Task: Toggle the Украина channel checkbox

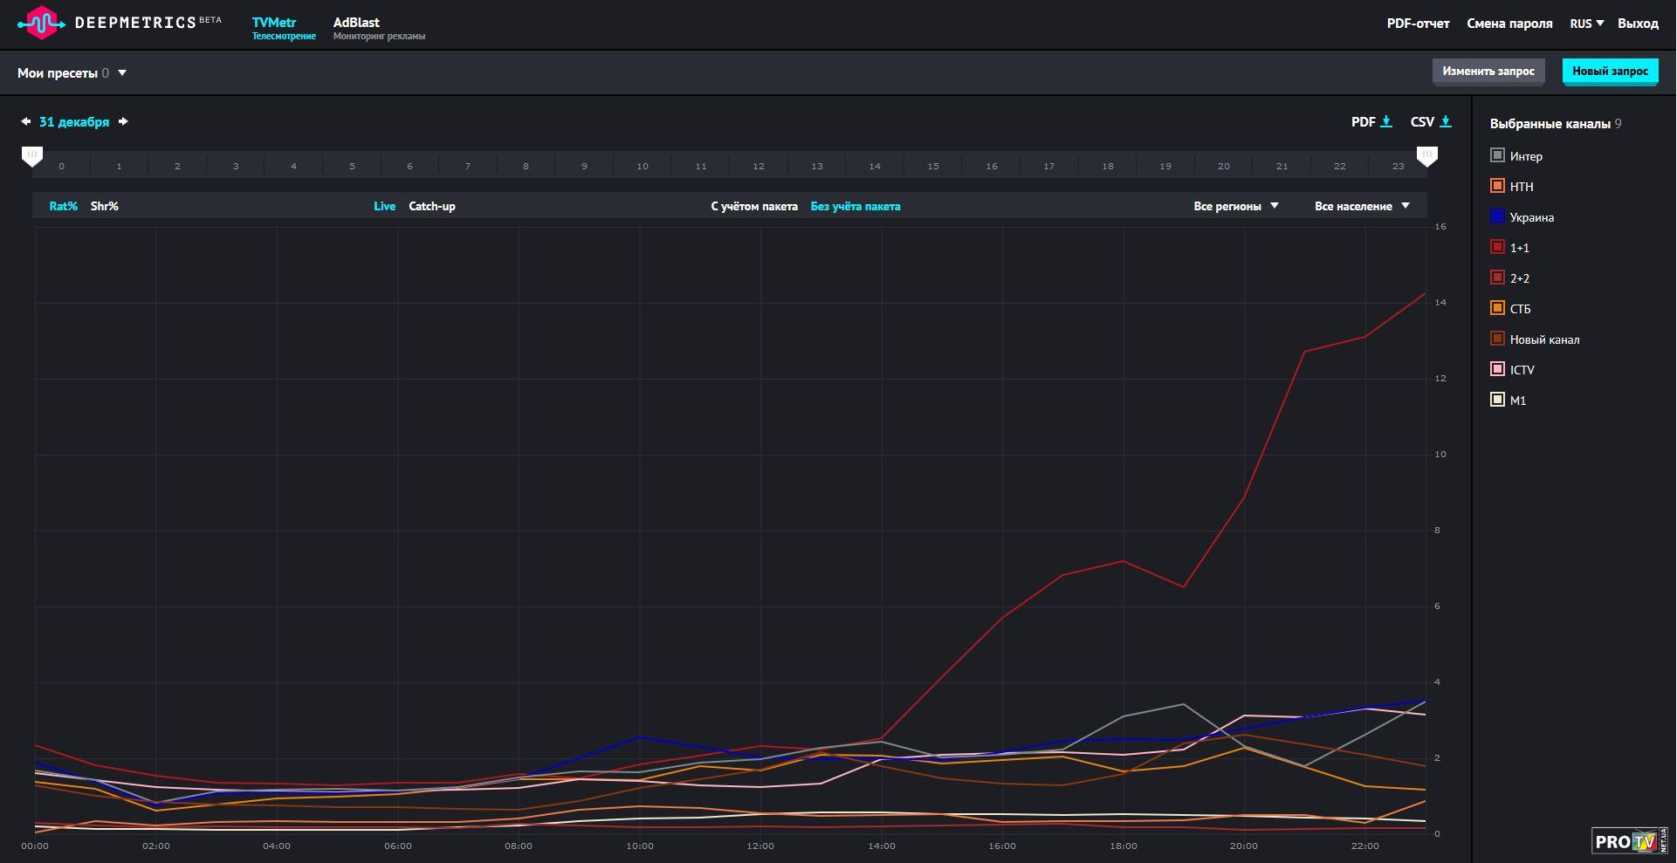Action: tap(1498, 216)
